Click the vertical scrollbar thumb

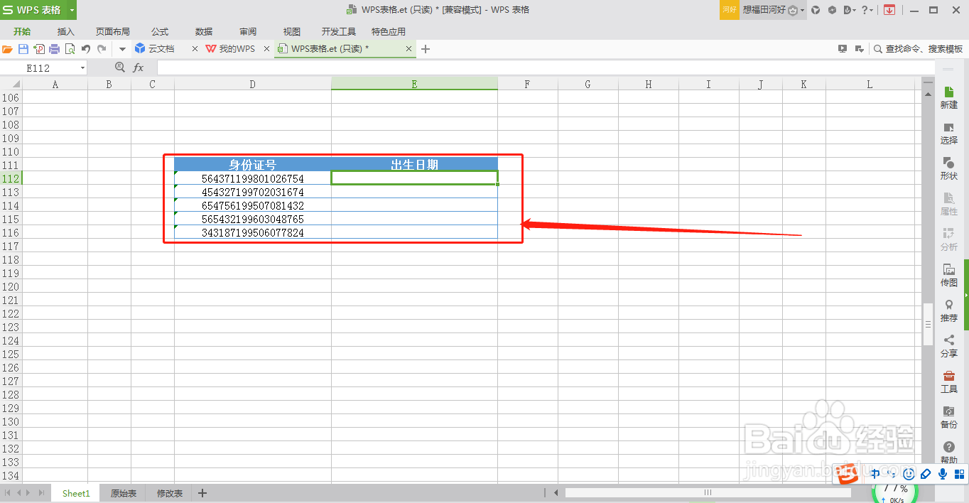928,325
